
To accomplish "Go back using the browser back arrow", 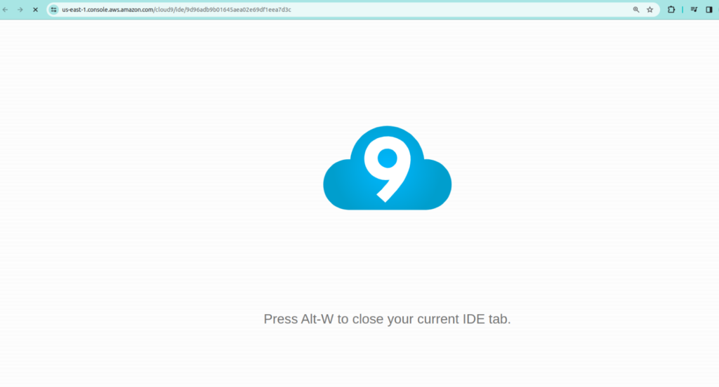I will tap(6, 10).
